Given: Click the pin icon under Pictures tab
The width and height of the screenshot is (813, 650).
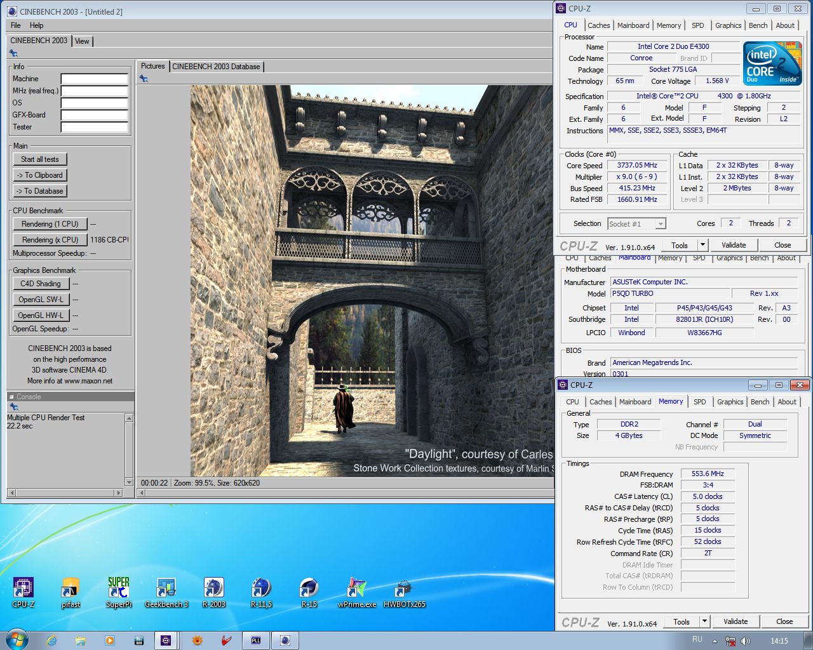Looking at the screenshot, I should click(x=144, y=79).
